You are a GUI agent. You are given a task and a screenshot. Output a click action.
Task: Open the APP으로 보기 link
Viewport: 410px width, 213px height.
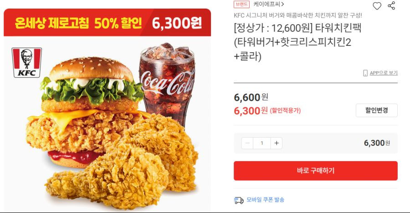click(384, 73)
